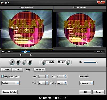This screenshot has height=100, width=107.
Task: Switch to the Effect tab
Action: (x=6, y=70)
